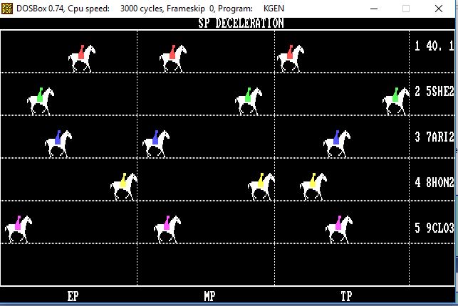458x306 pixels.
Task: Minimize the DOSBox window
Action: [x=374, y=9]
